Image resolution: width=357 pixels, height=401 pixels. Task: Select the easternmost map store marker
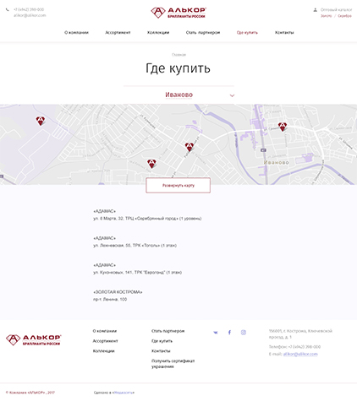pyautogui.click(x=283, y=127)
